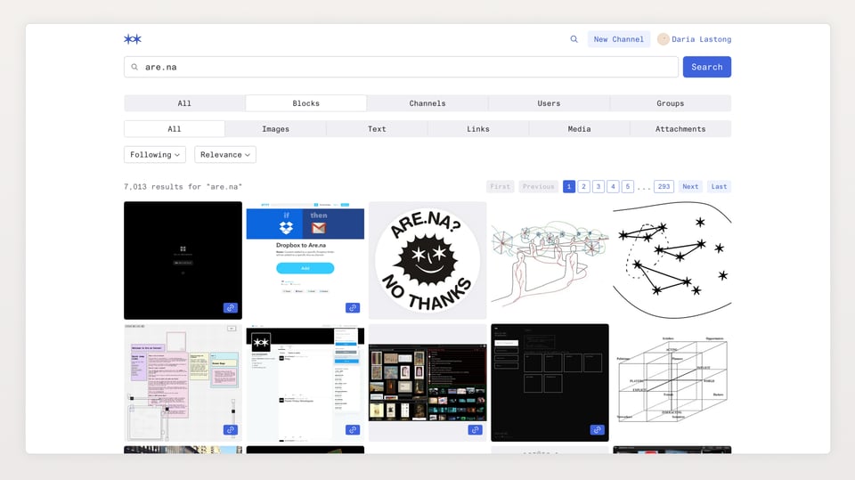Jump to results page 293
Screen dimensions: 855x480
(664, 186)
